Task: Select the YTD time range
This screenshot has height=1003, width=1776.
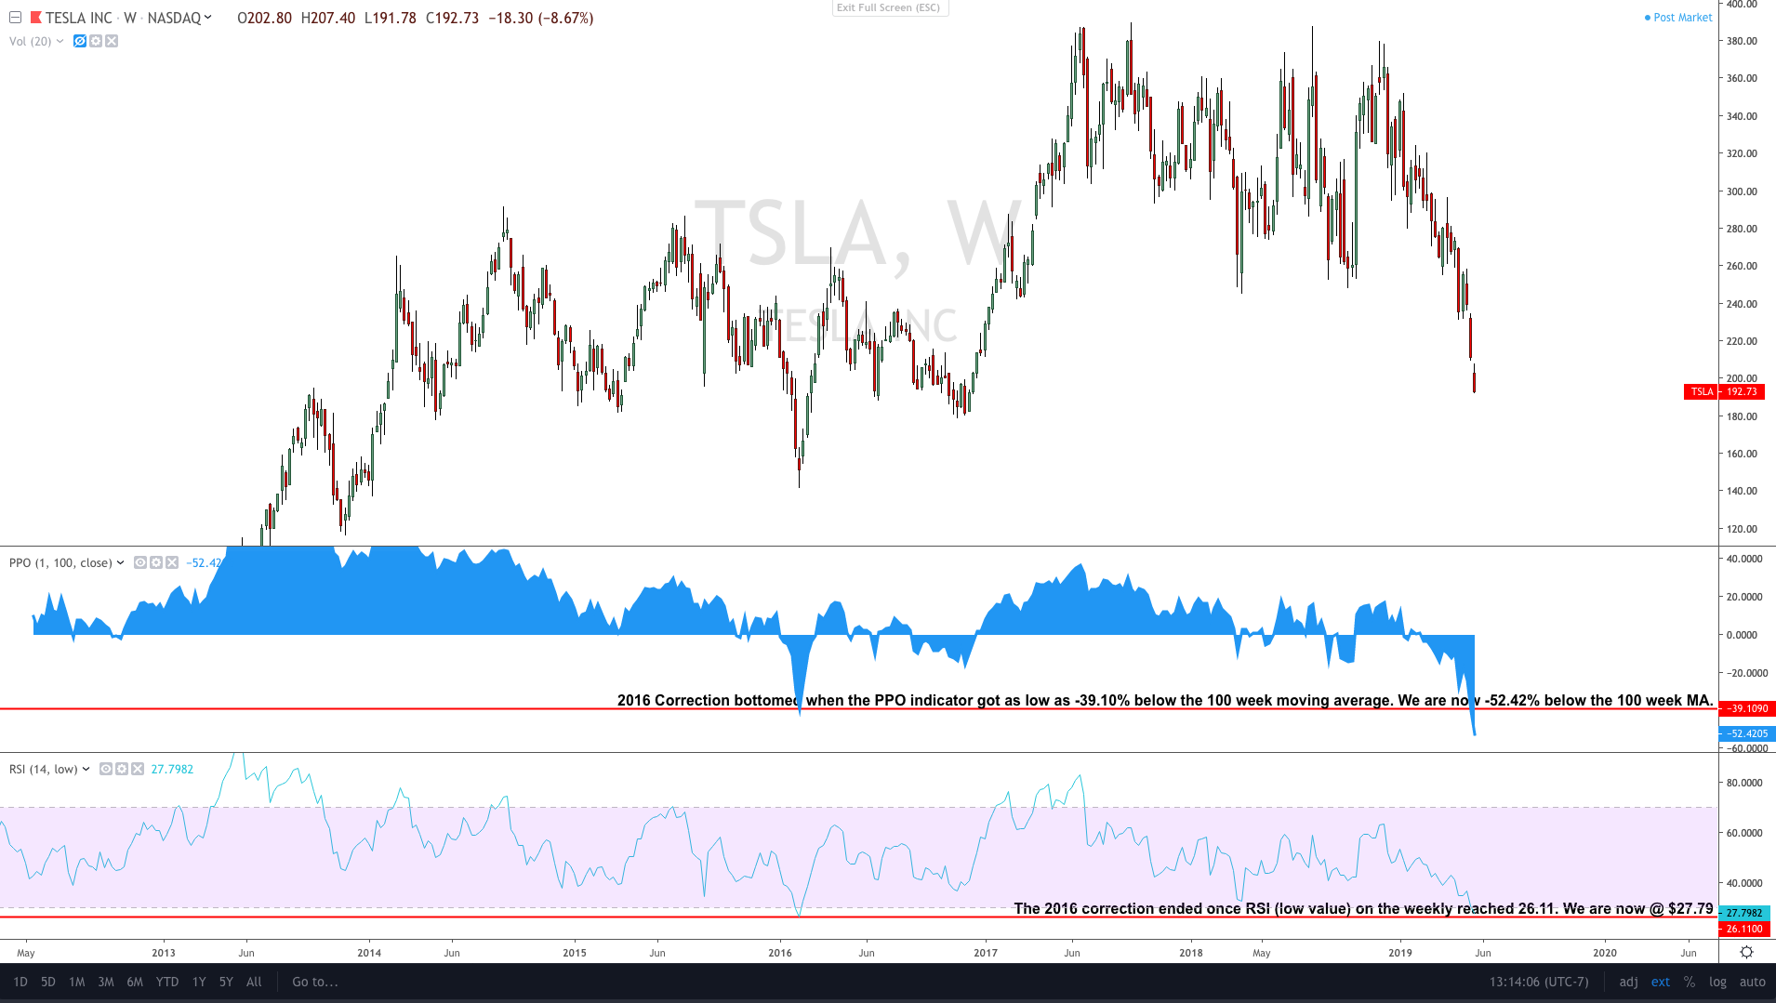Action: click(x=167, y=982)
